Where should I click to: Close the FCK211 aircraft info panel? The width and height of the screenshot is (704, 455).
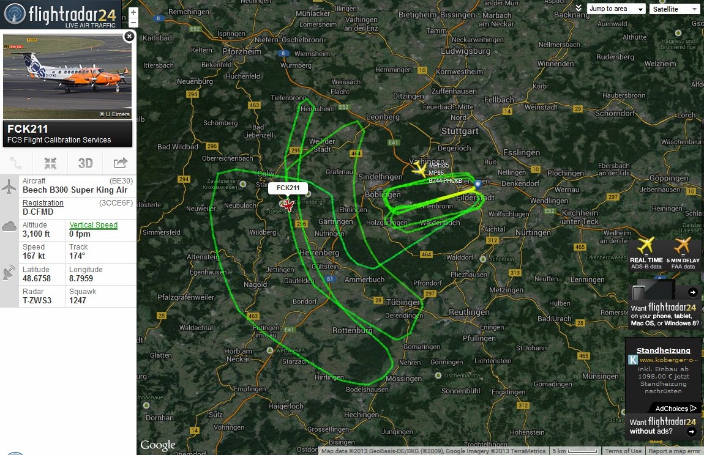pyautogui.click(x=129, y=36)
